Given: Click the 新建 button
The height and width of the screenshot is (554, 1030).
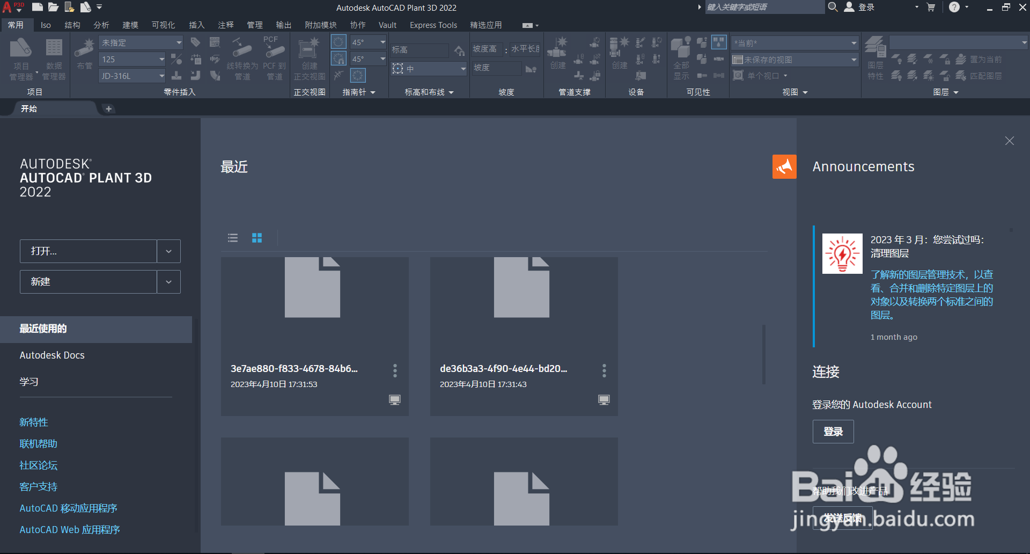Looking at the screenshot, I should [89, 282].
